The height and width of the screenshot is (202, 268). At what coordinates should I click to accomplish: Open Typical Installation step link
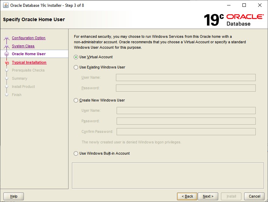pyautogui.click(x=29, y=62)
